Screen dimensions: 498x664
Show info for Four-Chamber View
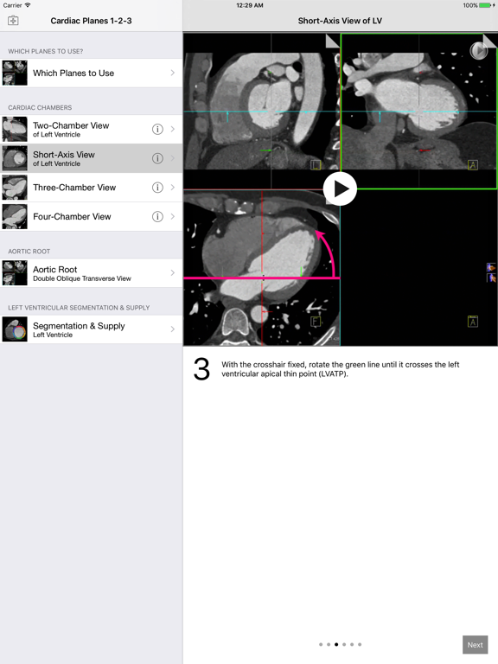(x=157, y=216)
